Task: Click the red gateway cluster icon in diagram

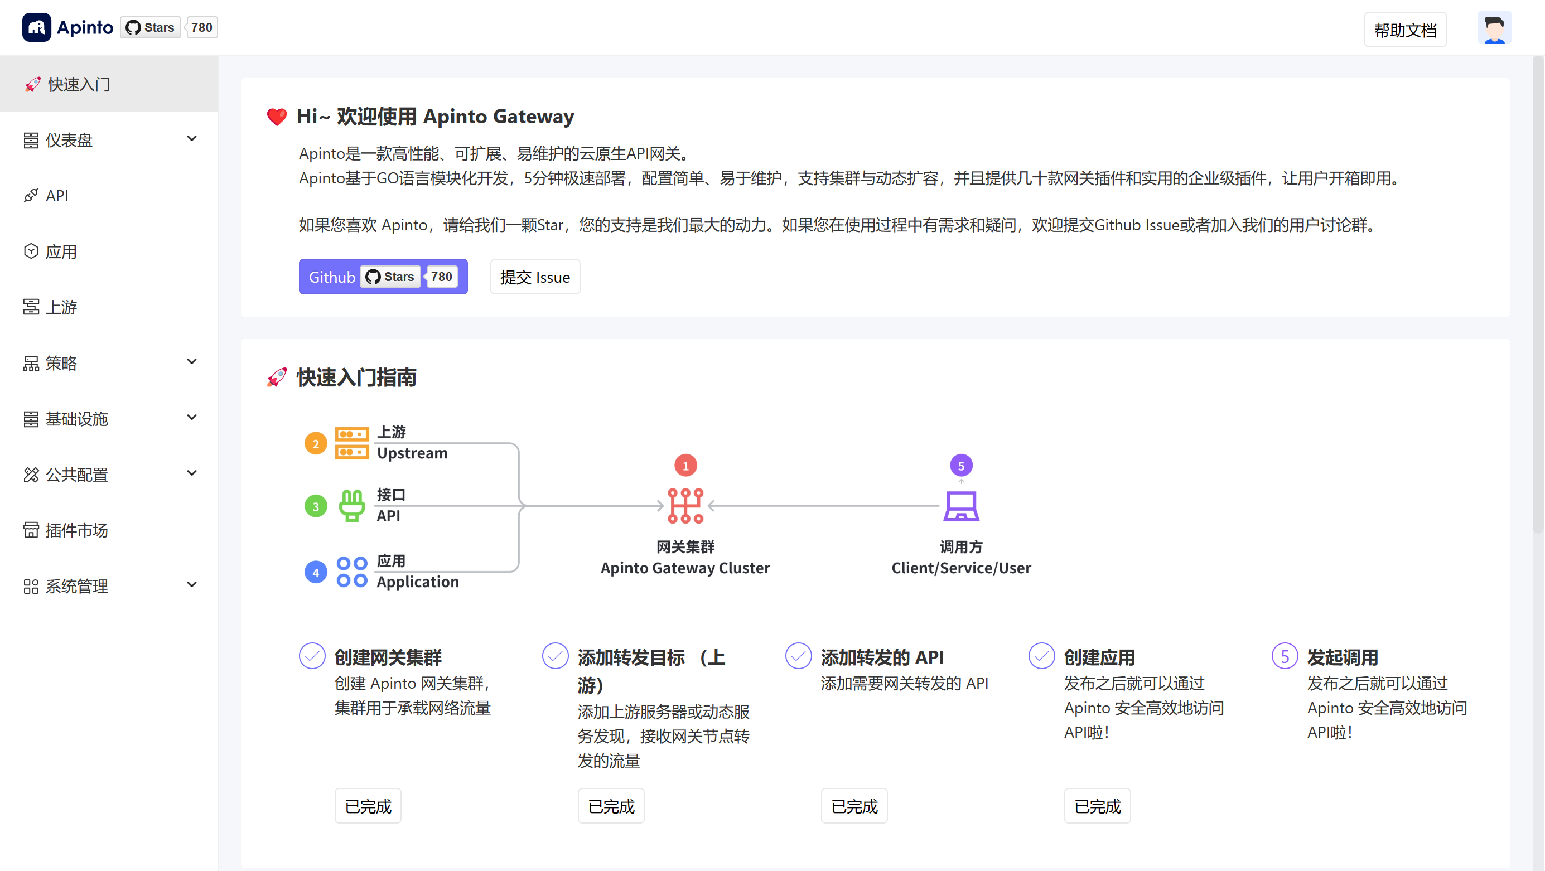Action: click(685, 506)
